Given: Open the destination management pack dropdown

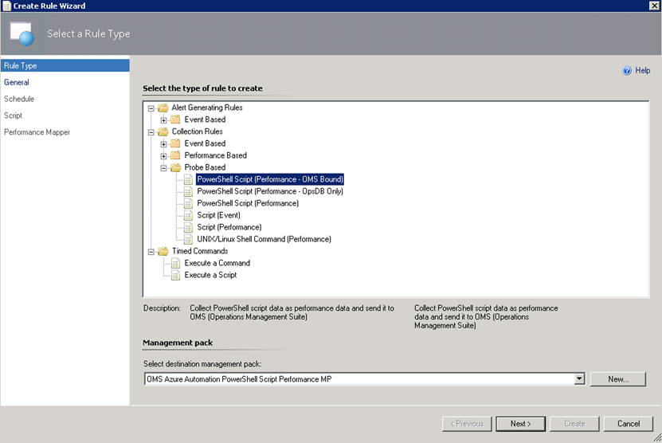Looking at the screenshot, I should click(579, 379).
